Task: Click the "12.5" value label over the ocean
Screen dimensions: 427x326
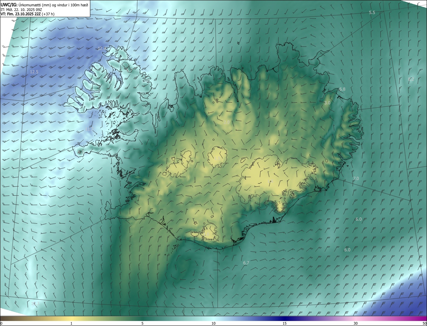Action: pos(34,72)
